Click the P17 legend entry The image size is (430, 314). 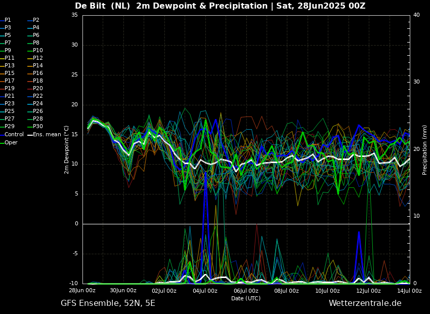[x=7, y=81]
